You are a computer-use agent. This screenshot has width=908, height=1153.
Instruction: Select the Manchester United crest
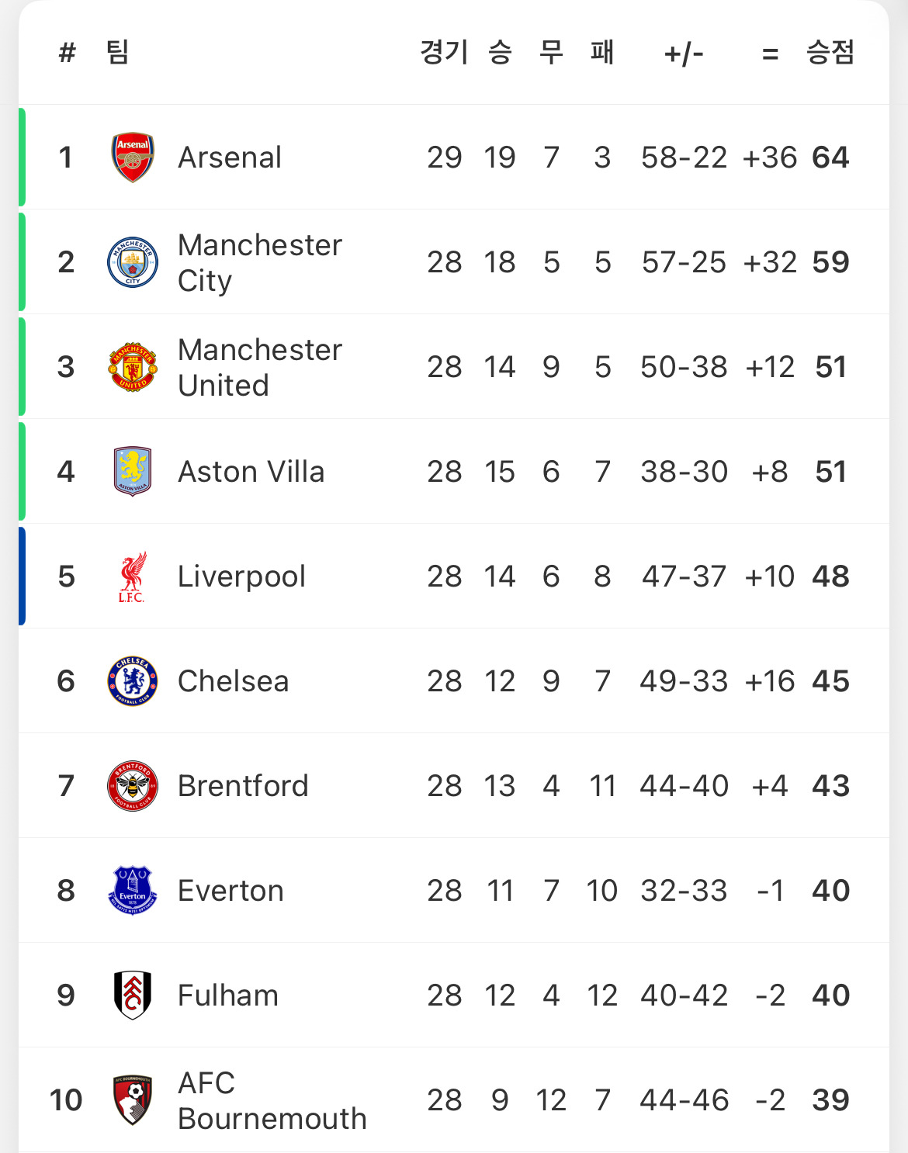coord(133,367)
